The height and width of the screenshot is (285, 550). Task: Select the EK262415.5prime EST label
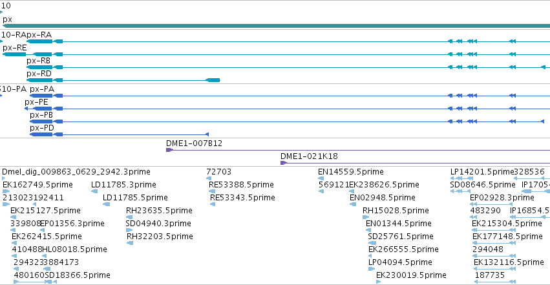pyautogui.click(x=47, y=237)
